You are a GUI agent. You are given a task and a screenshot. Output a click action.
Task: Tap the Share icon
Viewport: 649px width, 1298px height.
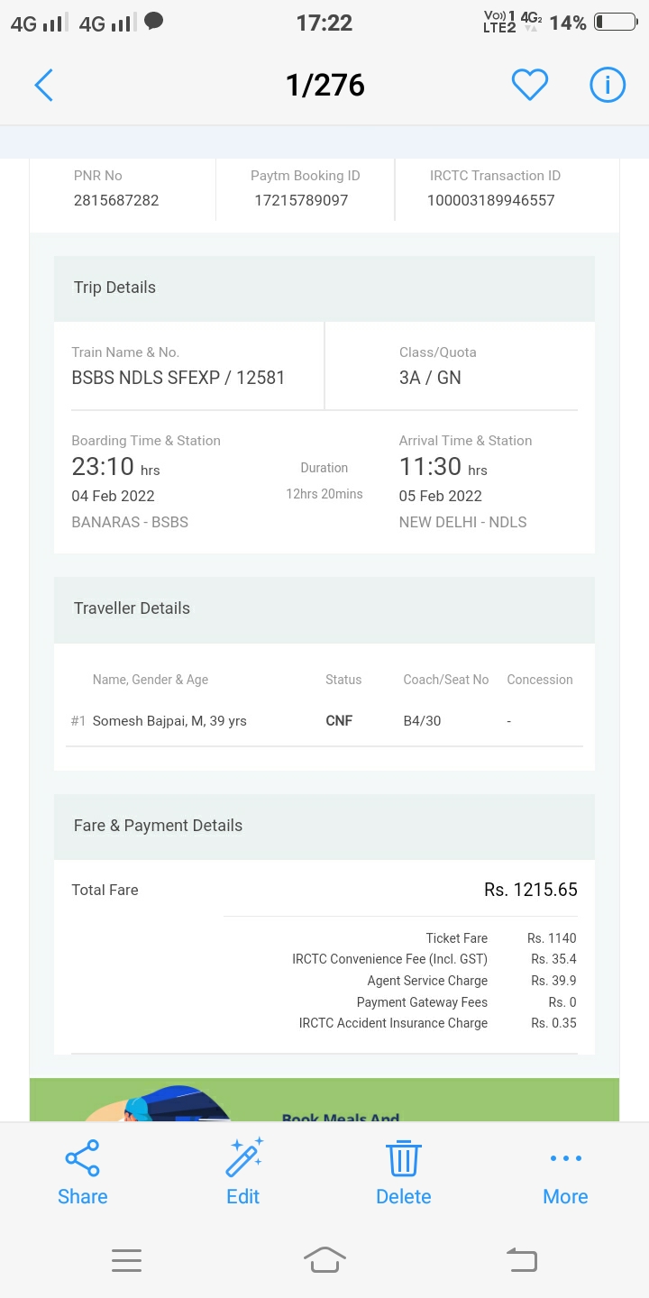[82, 1158]
